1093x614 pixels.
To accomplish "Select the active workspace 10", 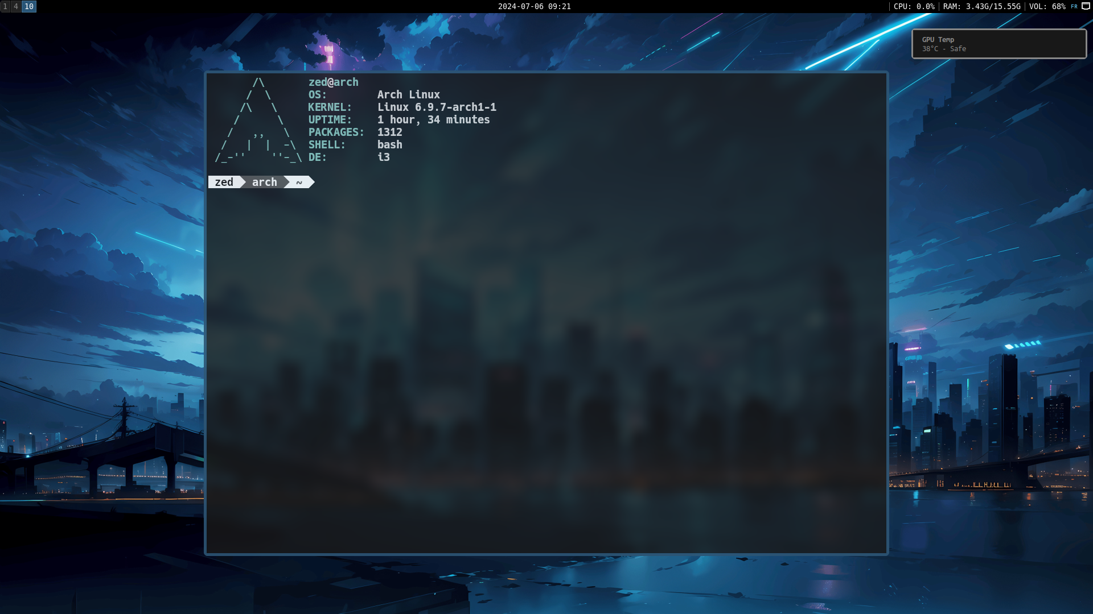I will [29, 6].
